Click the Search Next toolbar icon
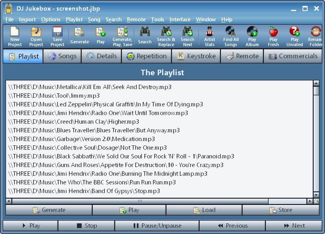Viewport: 325px width, 234px height. pos(187,37)
